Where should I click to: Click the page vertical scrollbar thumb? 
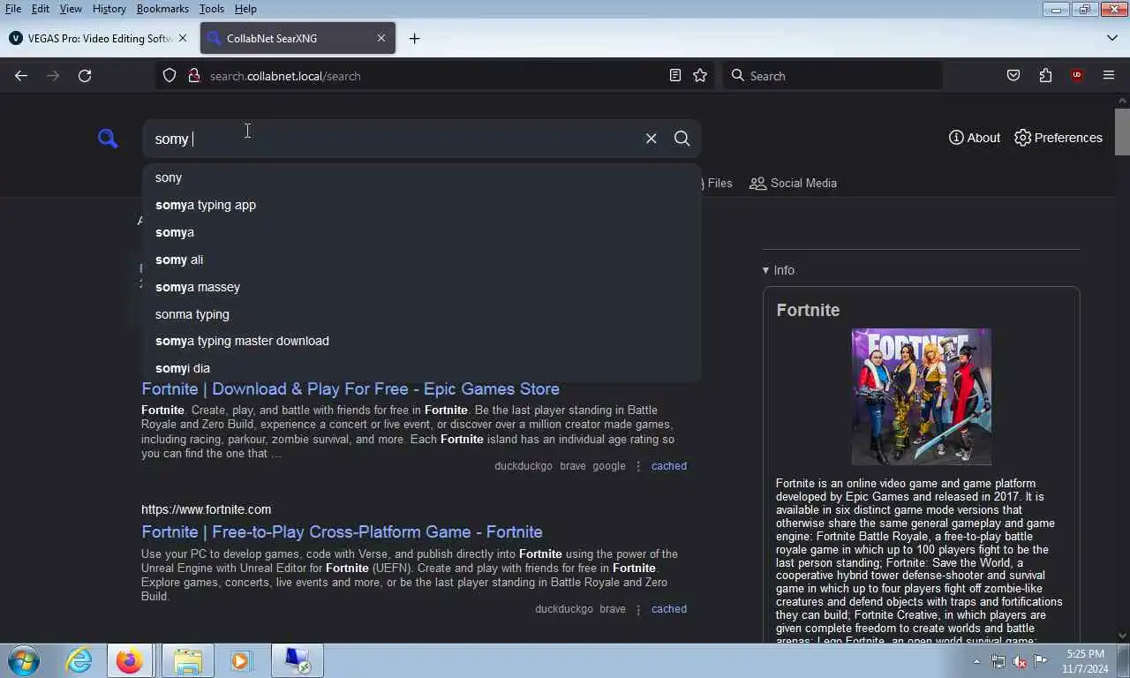pos(1122,131)
